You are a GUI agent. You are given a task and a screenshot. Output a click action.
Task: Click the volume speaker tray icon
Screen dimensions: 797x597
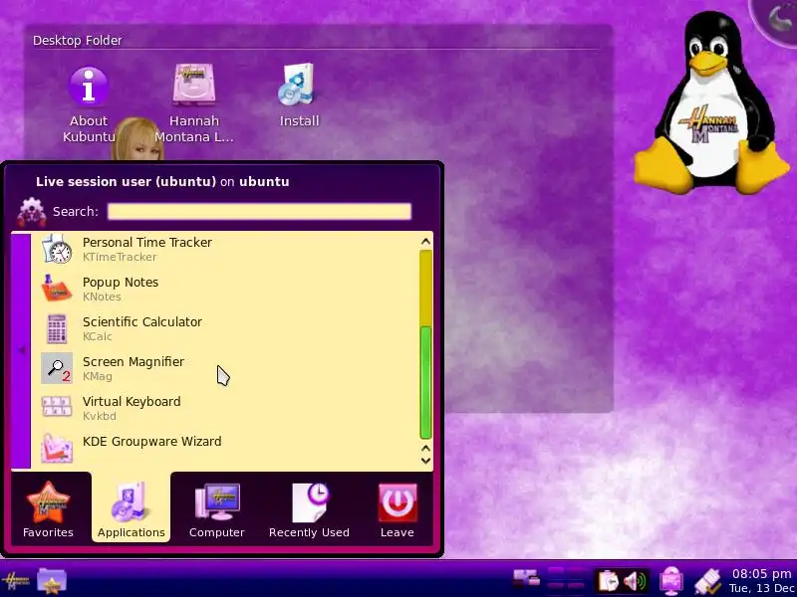click(635, 581)
